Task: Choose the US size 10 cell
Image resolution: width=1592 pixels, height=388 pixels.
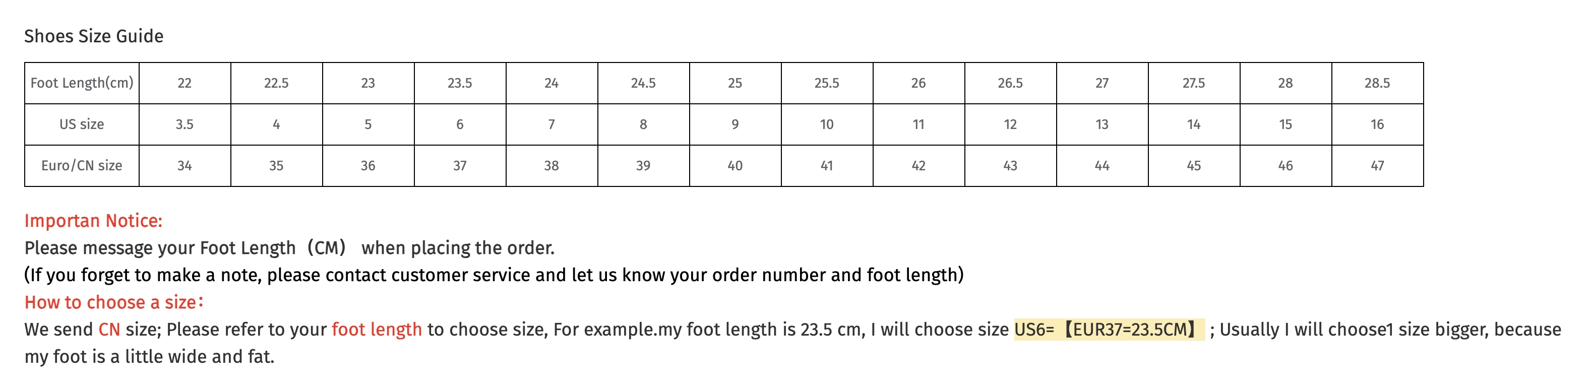Action: point(826,124)
